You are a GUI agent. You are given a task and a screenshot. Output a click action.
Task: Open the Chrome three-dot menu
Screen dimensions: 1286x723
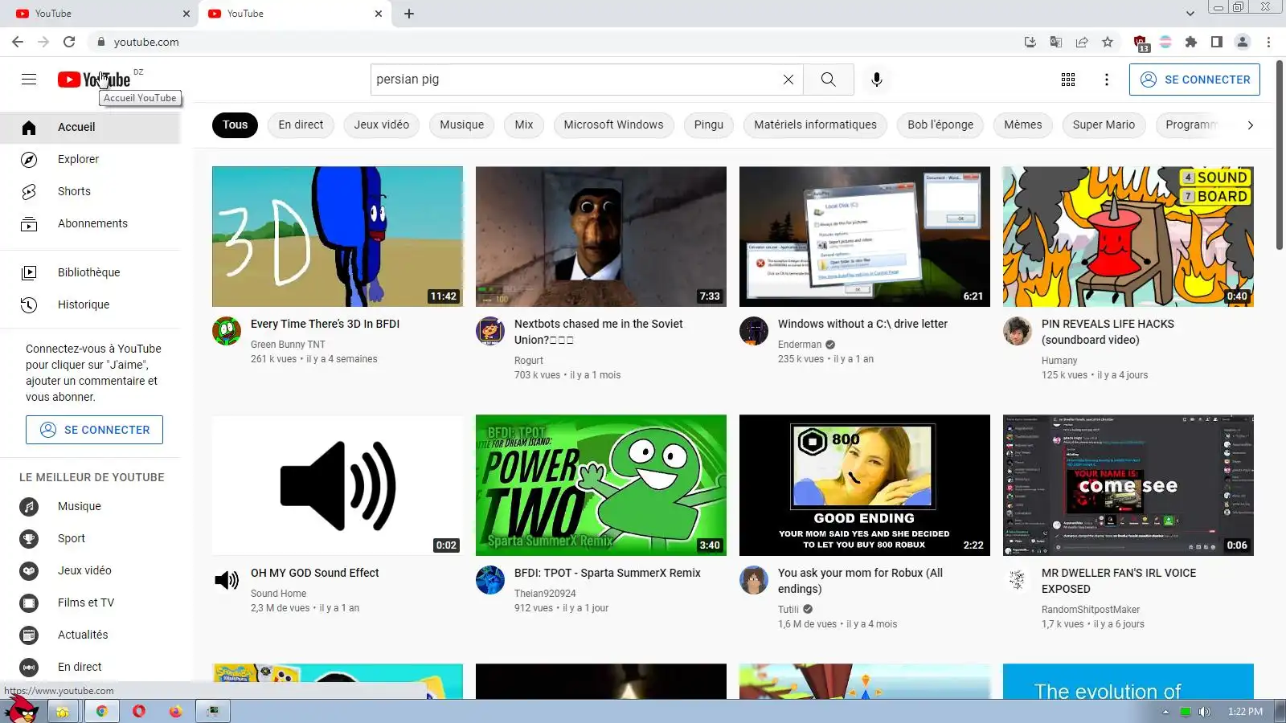[x=1269, y=42]
